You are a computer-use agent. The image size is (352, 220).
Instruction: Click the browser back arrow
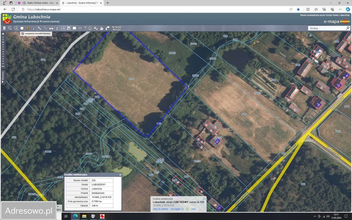5,9
